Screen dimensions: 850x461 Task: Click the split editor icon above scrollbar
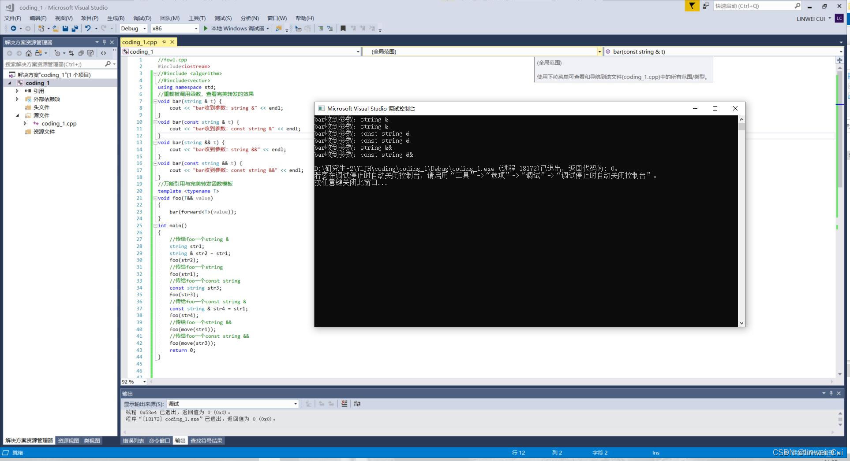pyautogui.click(x=840, y=60)
